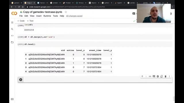Open the table of contents sidebar icon

pyautogui.click(x=12, y=23)
